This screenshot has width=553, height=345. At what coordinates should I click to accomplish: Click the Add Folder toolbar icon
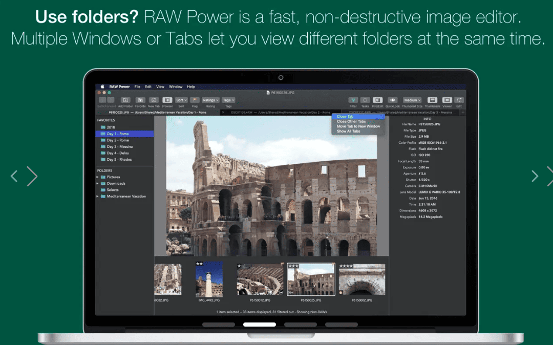click(x=125, y=100)
